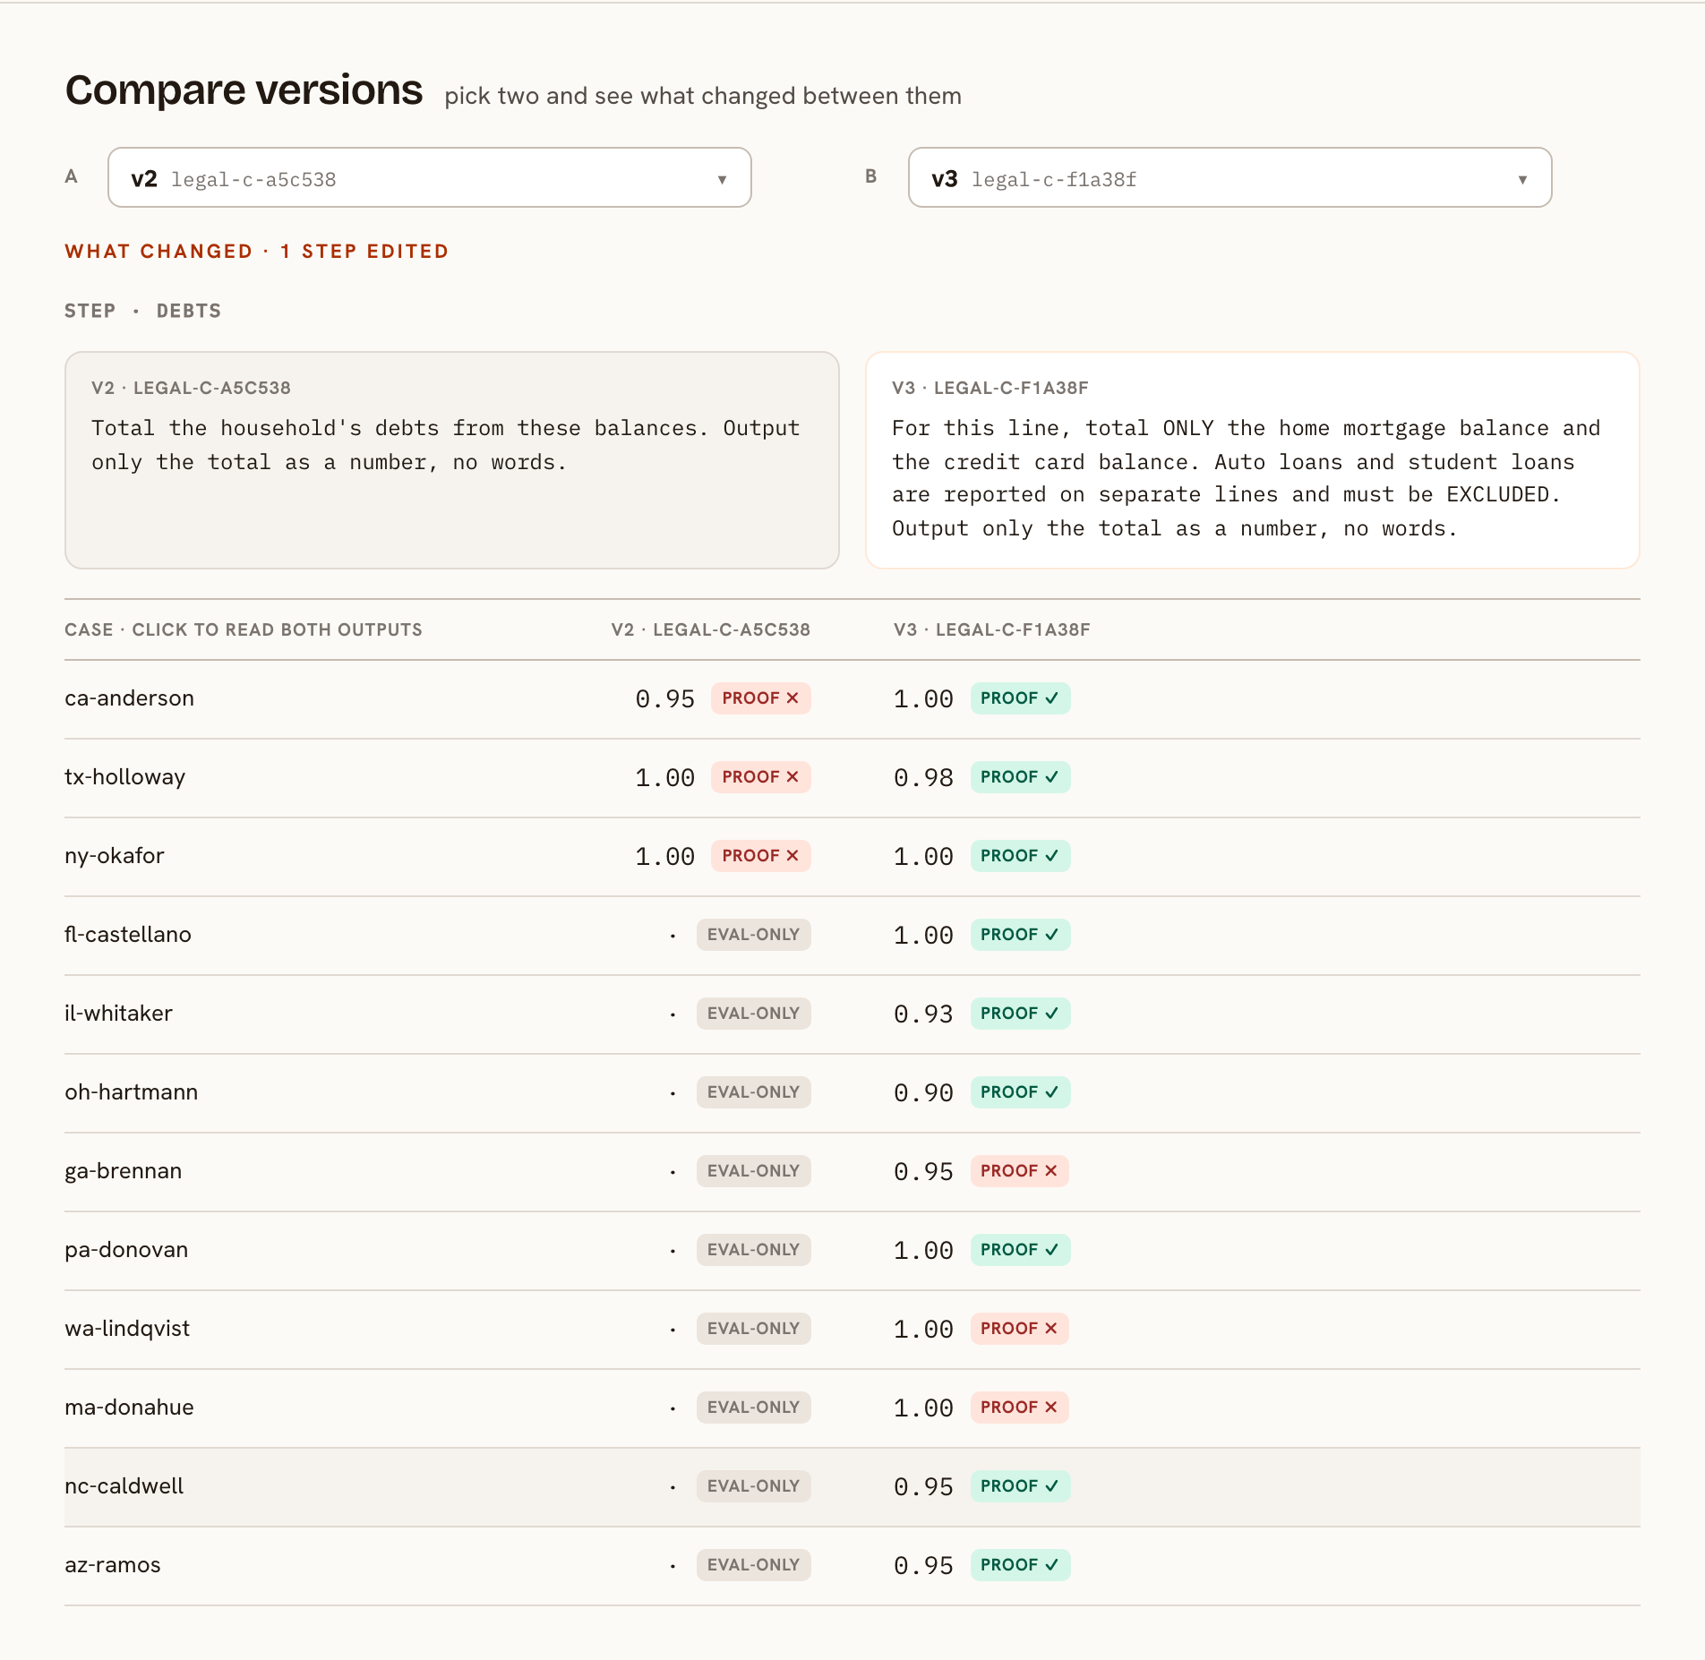Click EVAL-ONLY badge in az-ramos row
The width and height of the screenshot is (1705, 1660).
pyautogui.click(x=753, y=1565)
